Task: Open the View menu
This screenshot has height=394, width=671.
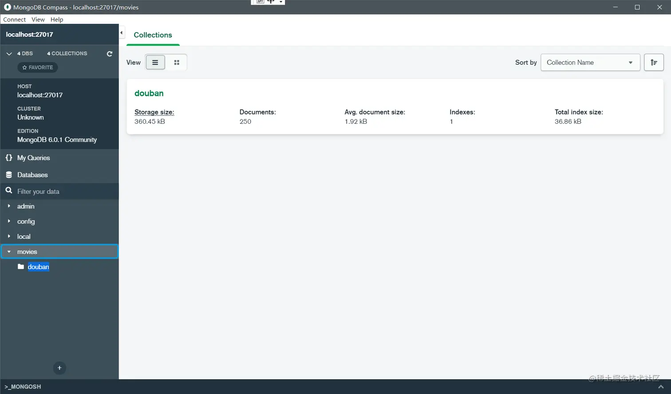Action: coord(38,20)
